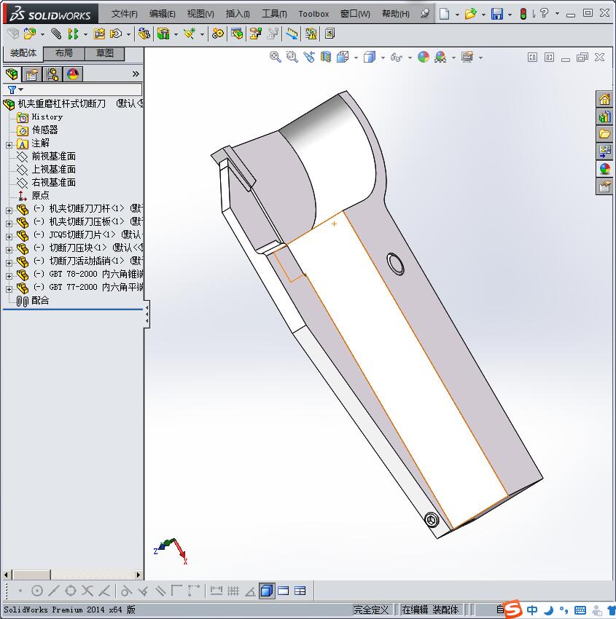Viewport: 616px width, 619px height.
Task: Switch to the 草图 tab
Action: pos(105,53)
